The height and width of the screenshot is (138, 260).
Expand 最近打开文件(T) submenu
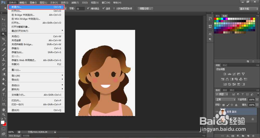pos(36,31)
